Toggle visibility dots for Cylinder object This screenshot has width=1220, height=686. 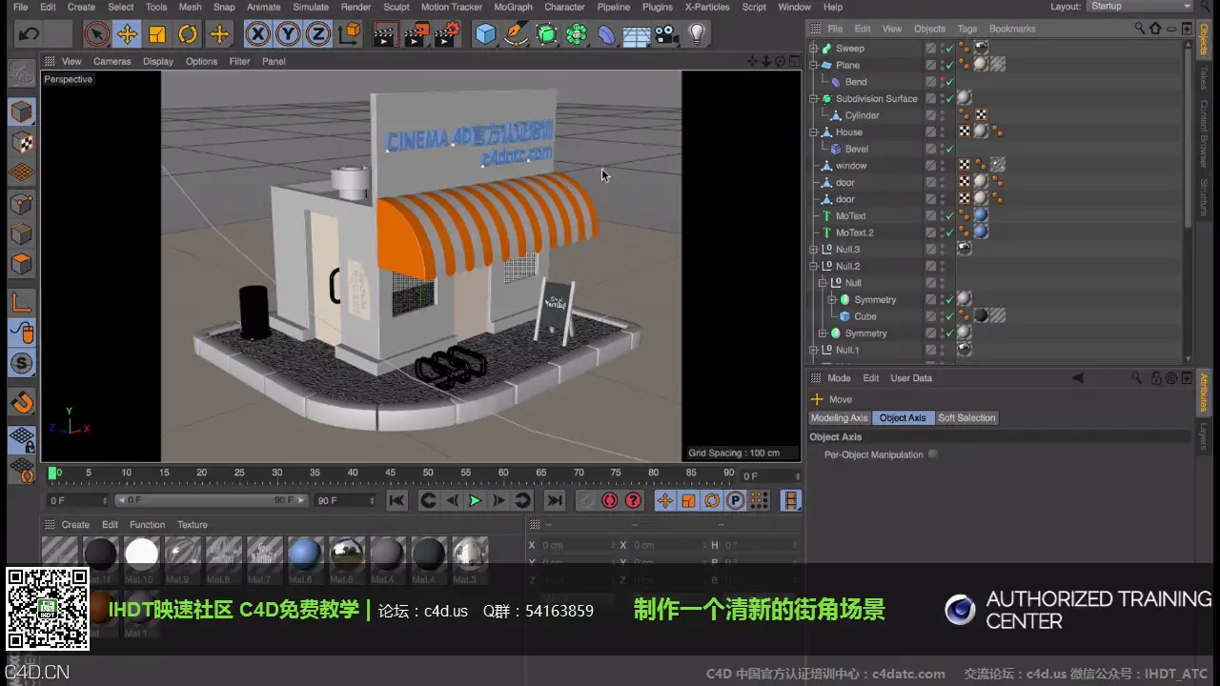point(942,115)
